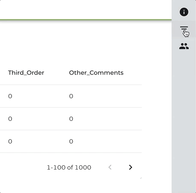Click blank header area above green line

point(86,9)
